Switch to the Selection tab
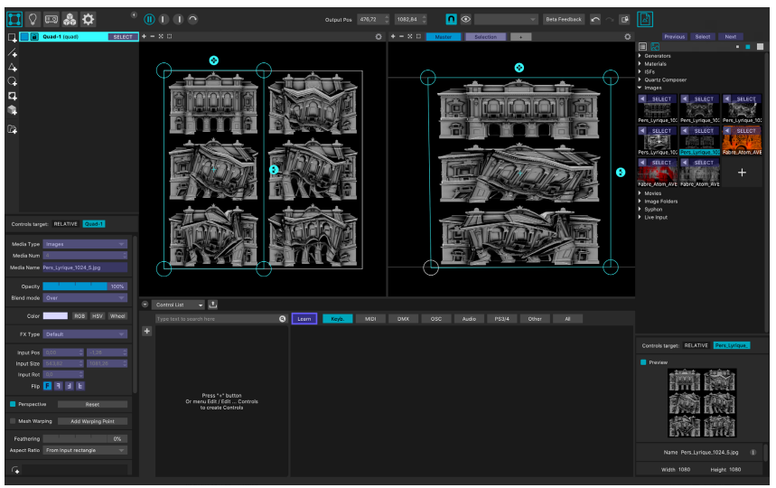Image resolution: width=776 pixels, height=488 pixels. (x=485, y=37)
